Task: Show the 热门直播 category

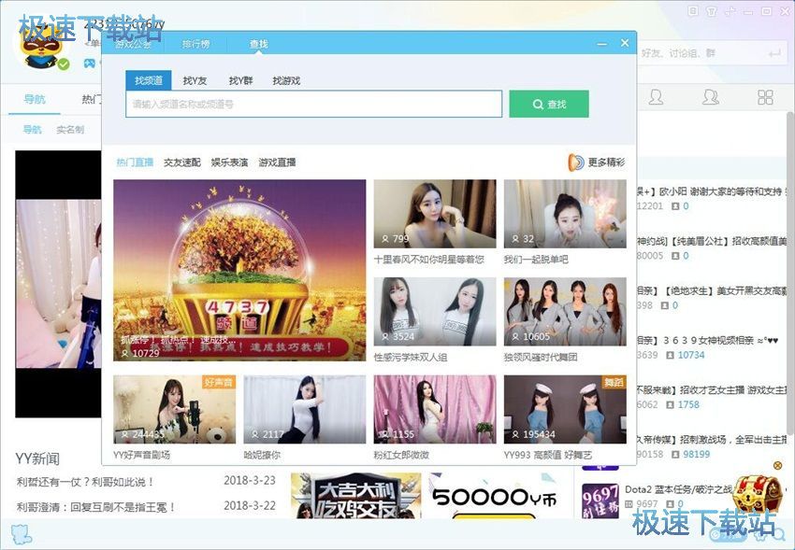Action: 135,162
